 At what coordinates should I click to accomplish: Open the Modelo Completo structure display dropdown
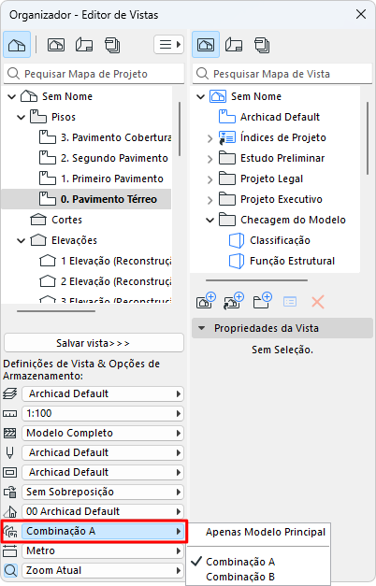[103, 433]
